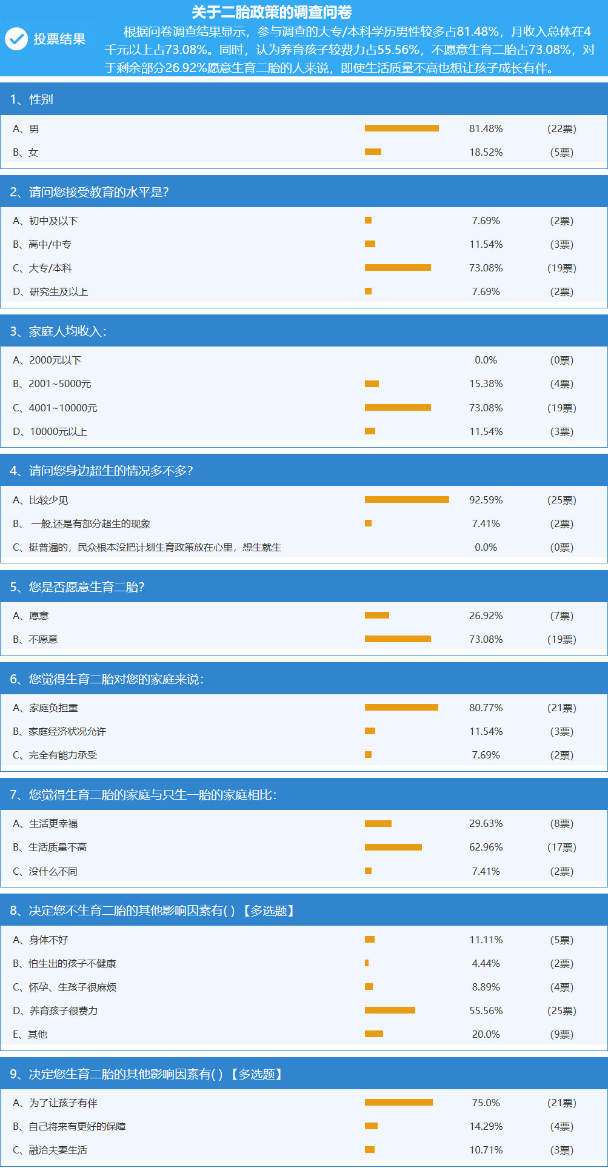This screenshot has width=608, height=1168.
Task: Click option C、4001~10000元
Action: (55, 408)
